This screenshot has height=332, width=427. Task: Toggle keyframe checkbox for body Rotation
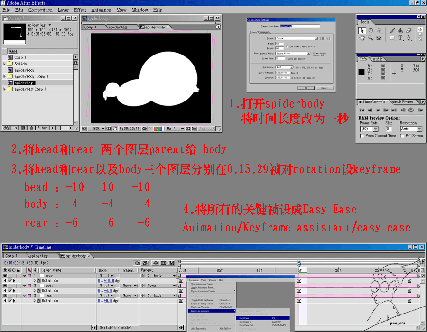point(10,291)
